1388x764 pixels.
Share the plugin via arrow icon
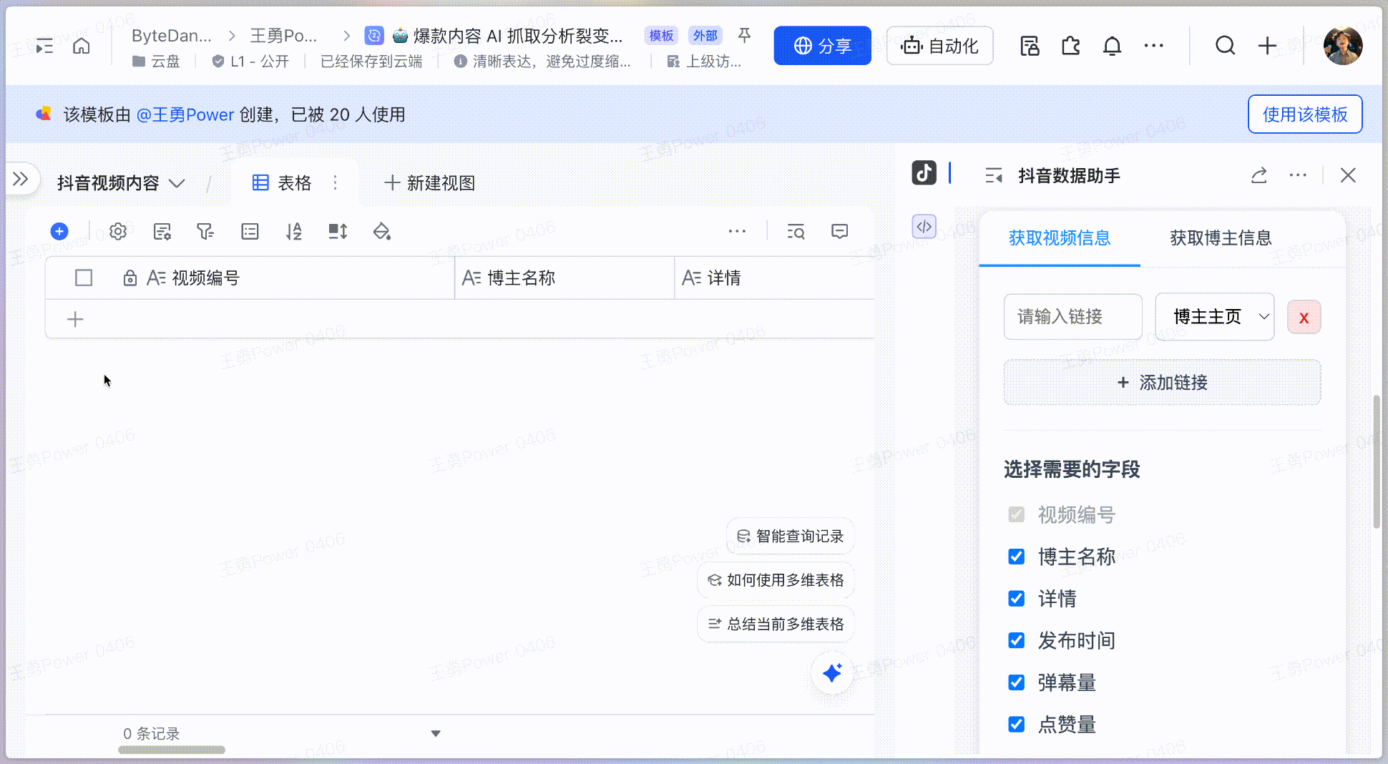point(1259,175)
